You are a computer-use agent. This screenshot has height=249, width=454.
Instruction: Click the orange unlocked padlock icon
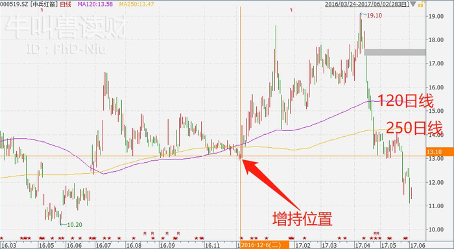tap(422, 4)
